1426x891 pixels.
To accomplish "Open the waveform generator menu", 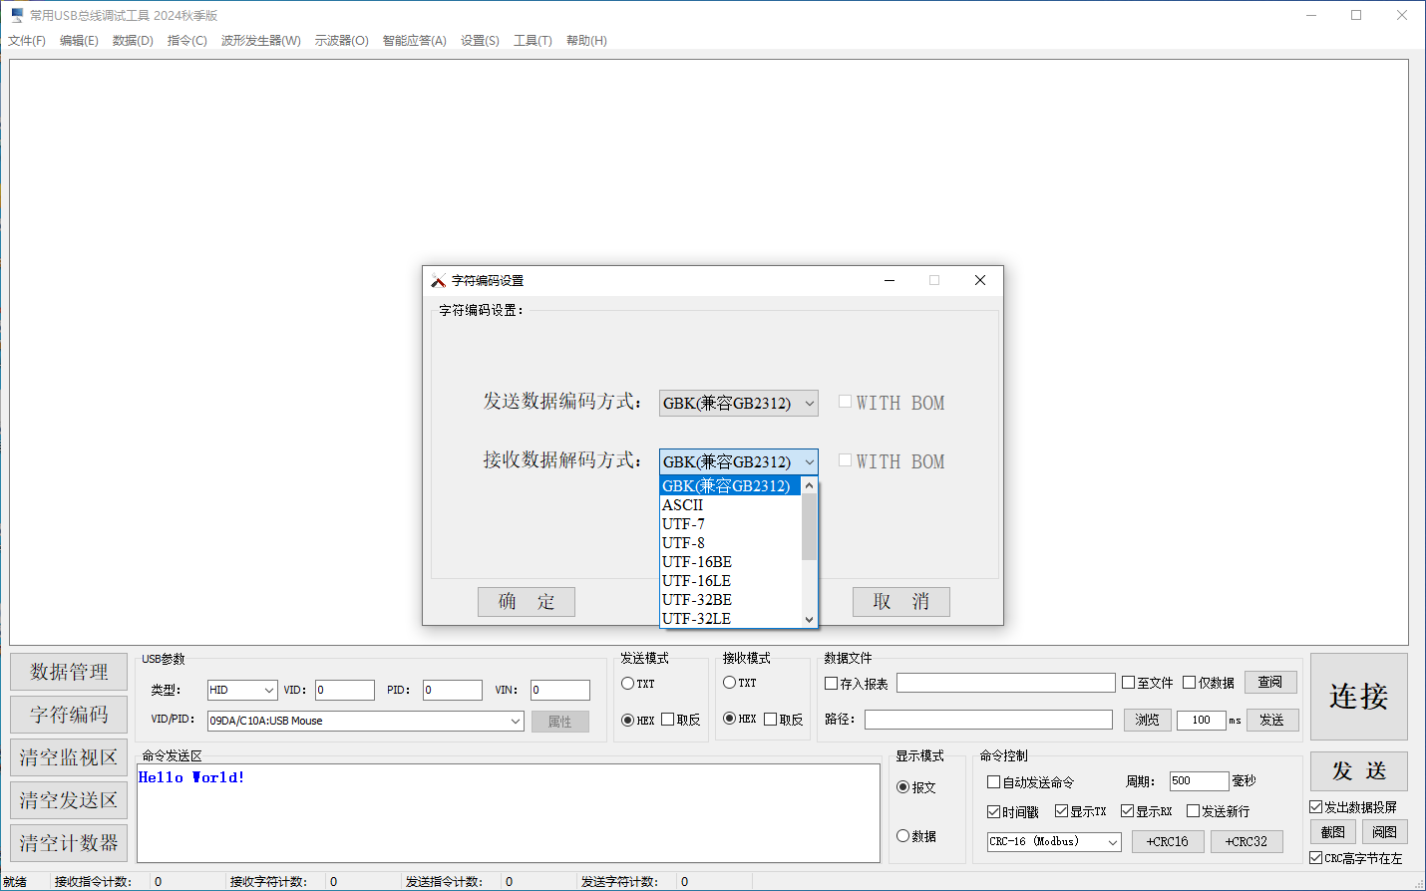I will pos(260,41).
